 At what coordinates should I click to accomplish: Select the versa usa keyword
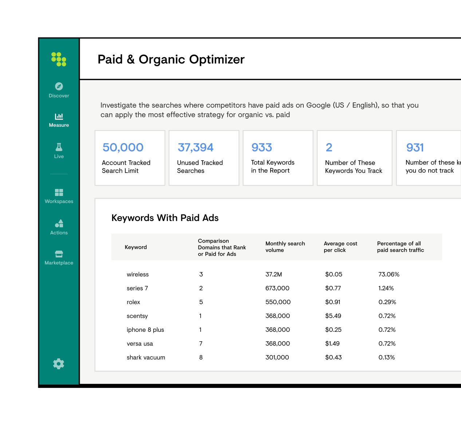tap(140, 343)
